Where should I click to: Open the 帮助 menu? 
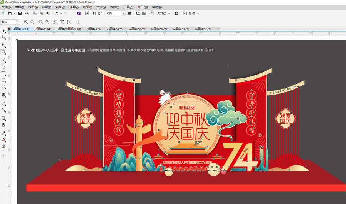point(157,7)
